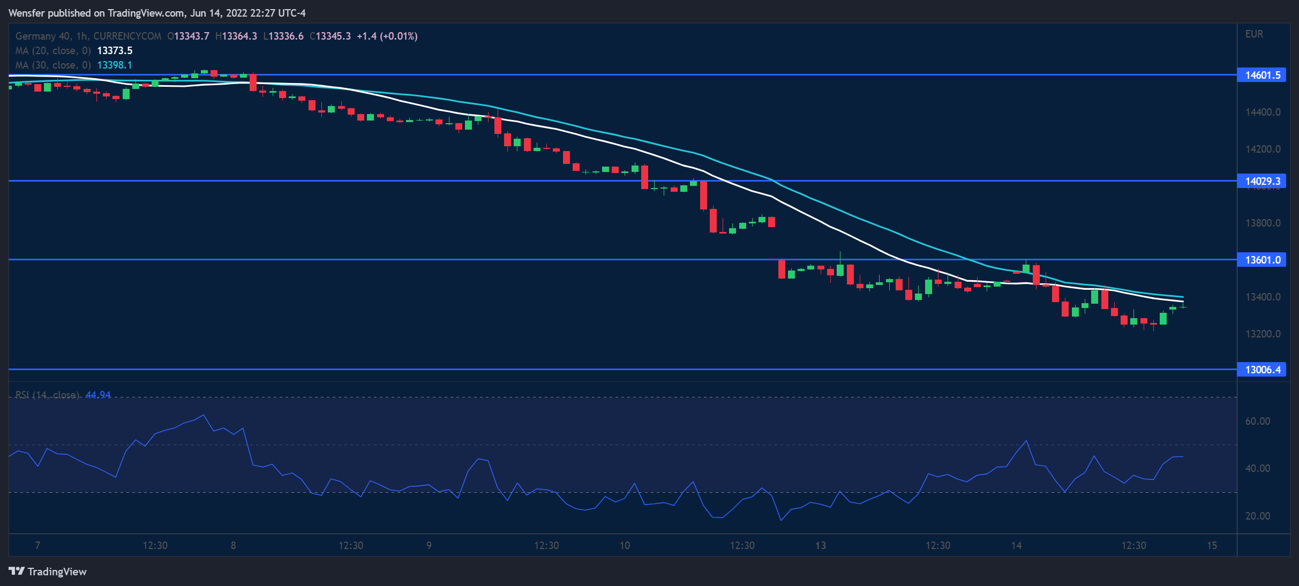Click the MA 20 value 13373.5

[x=115, y=50]
